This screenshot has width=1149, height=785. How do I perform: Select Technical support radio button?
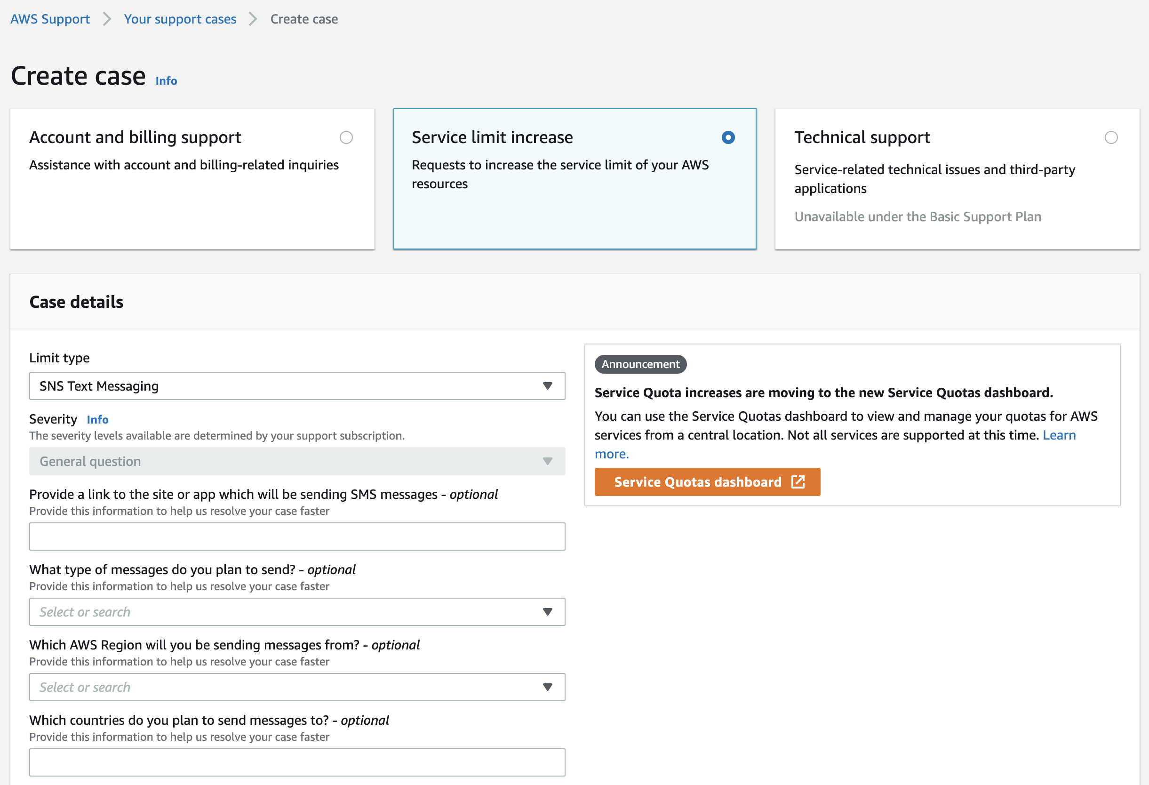(1111, 137)
